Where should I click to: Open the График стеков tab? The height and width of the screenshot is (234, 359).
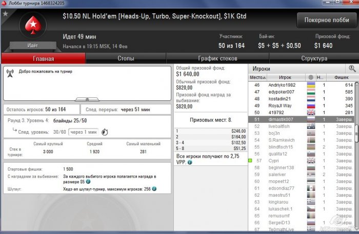pos(217,58)
